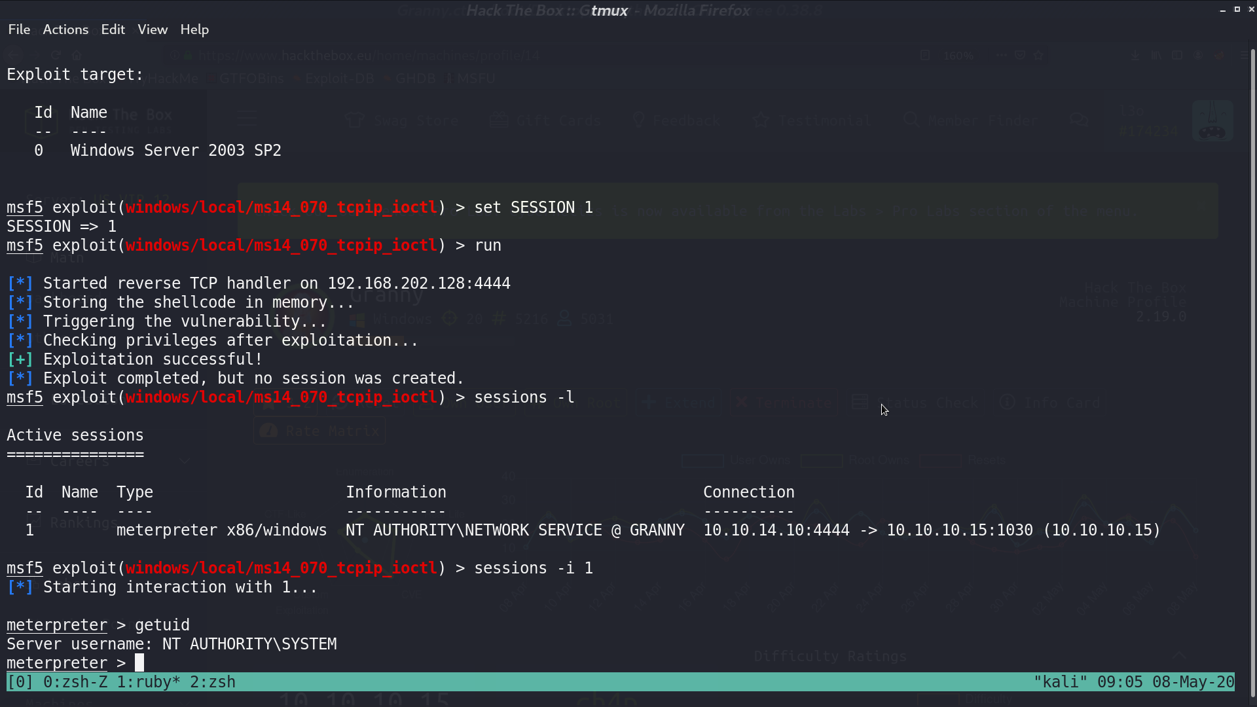Click the 'set SESSION 1' command text
The image size is (1257, 707).
pyautogui.click(x=534, y=208)
